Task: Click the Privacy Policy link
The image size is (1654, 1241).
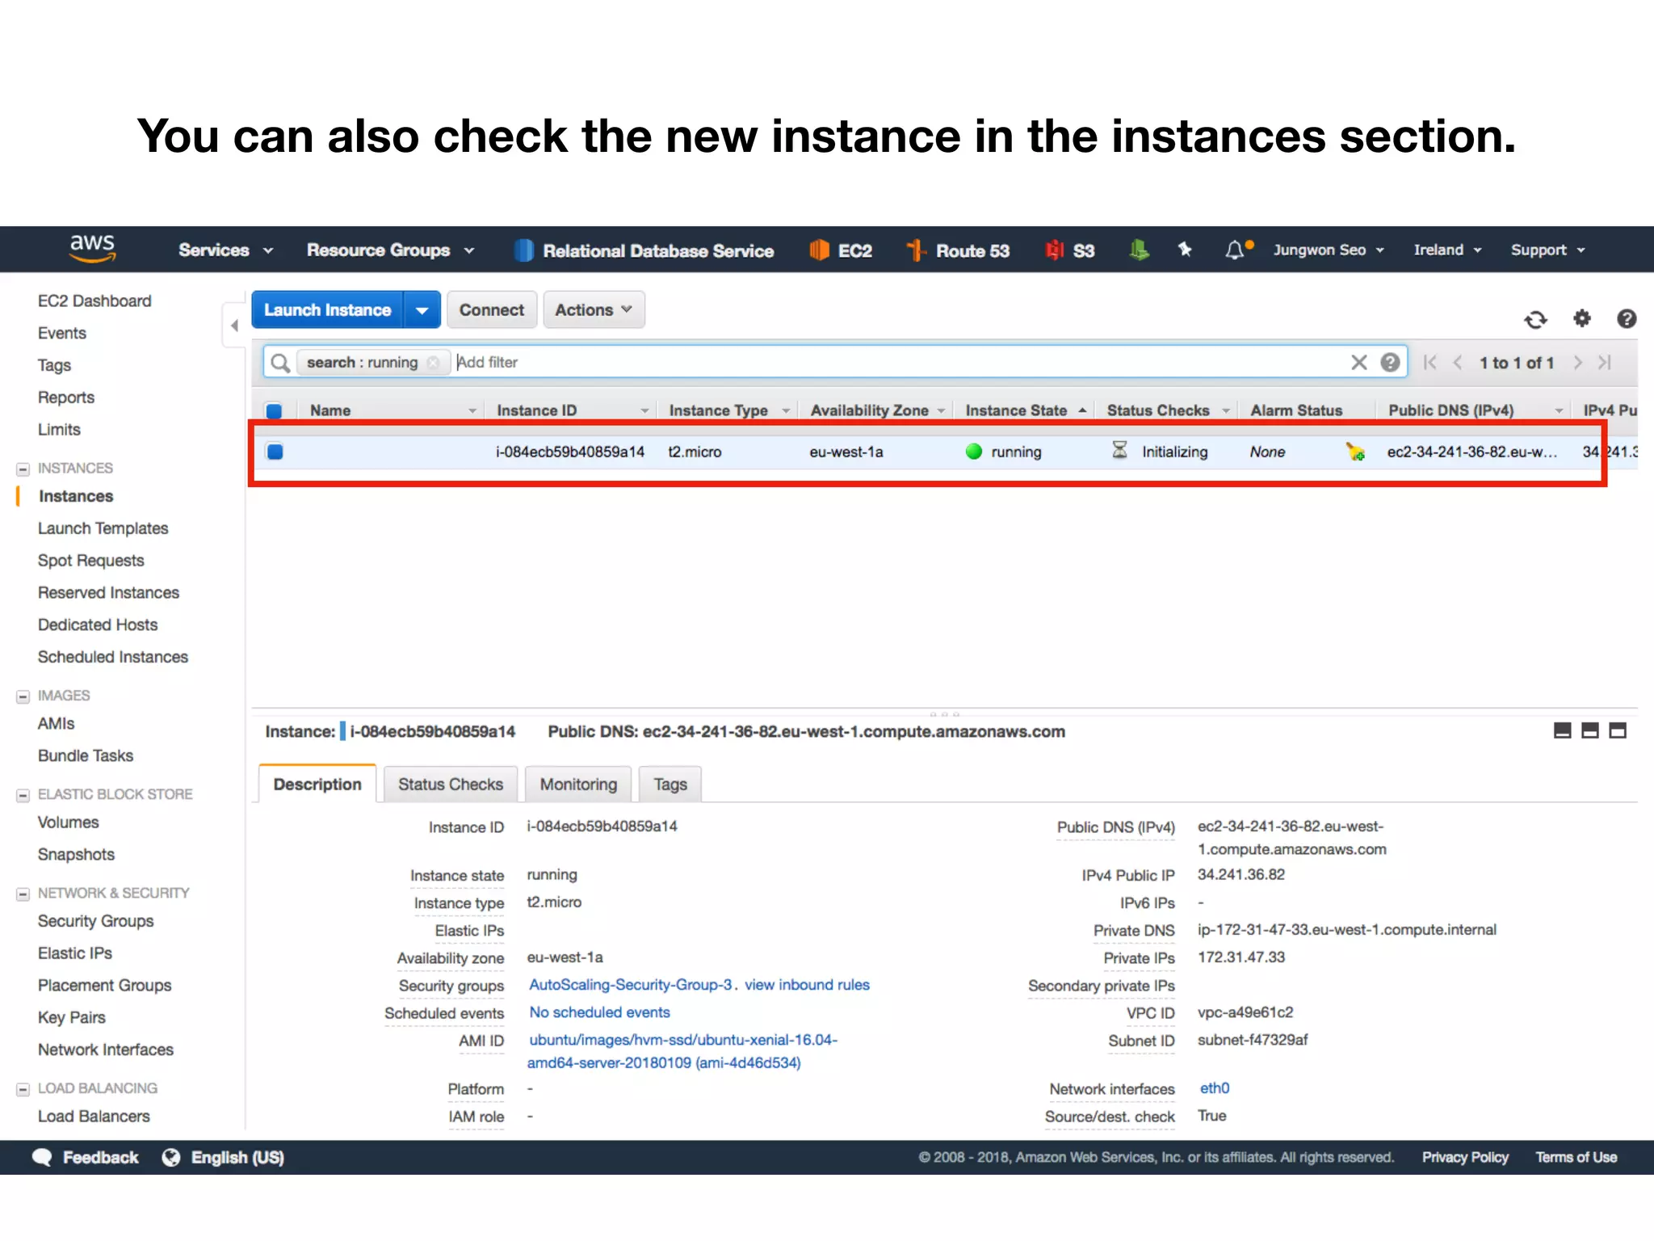Action: tap(1465, 1158)
